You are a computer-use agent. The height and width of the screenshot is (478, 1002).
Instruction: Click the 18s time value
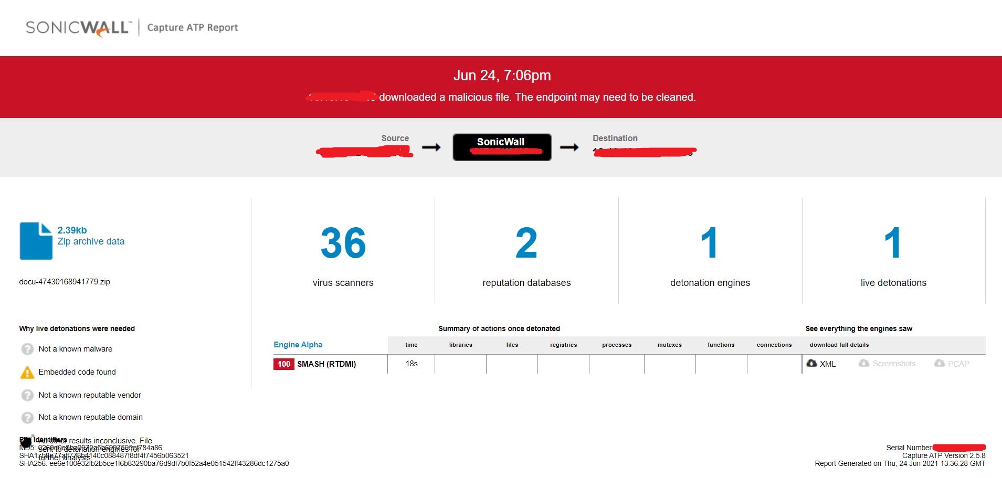point(412,364)
